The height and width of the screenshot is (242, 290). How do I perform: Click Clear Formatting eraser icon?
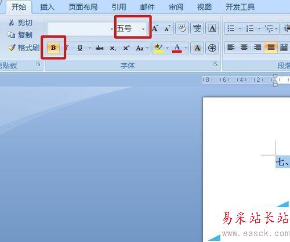pyautogui.click(x=182, y=28)
